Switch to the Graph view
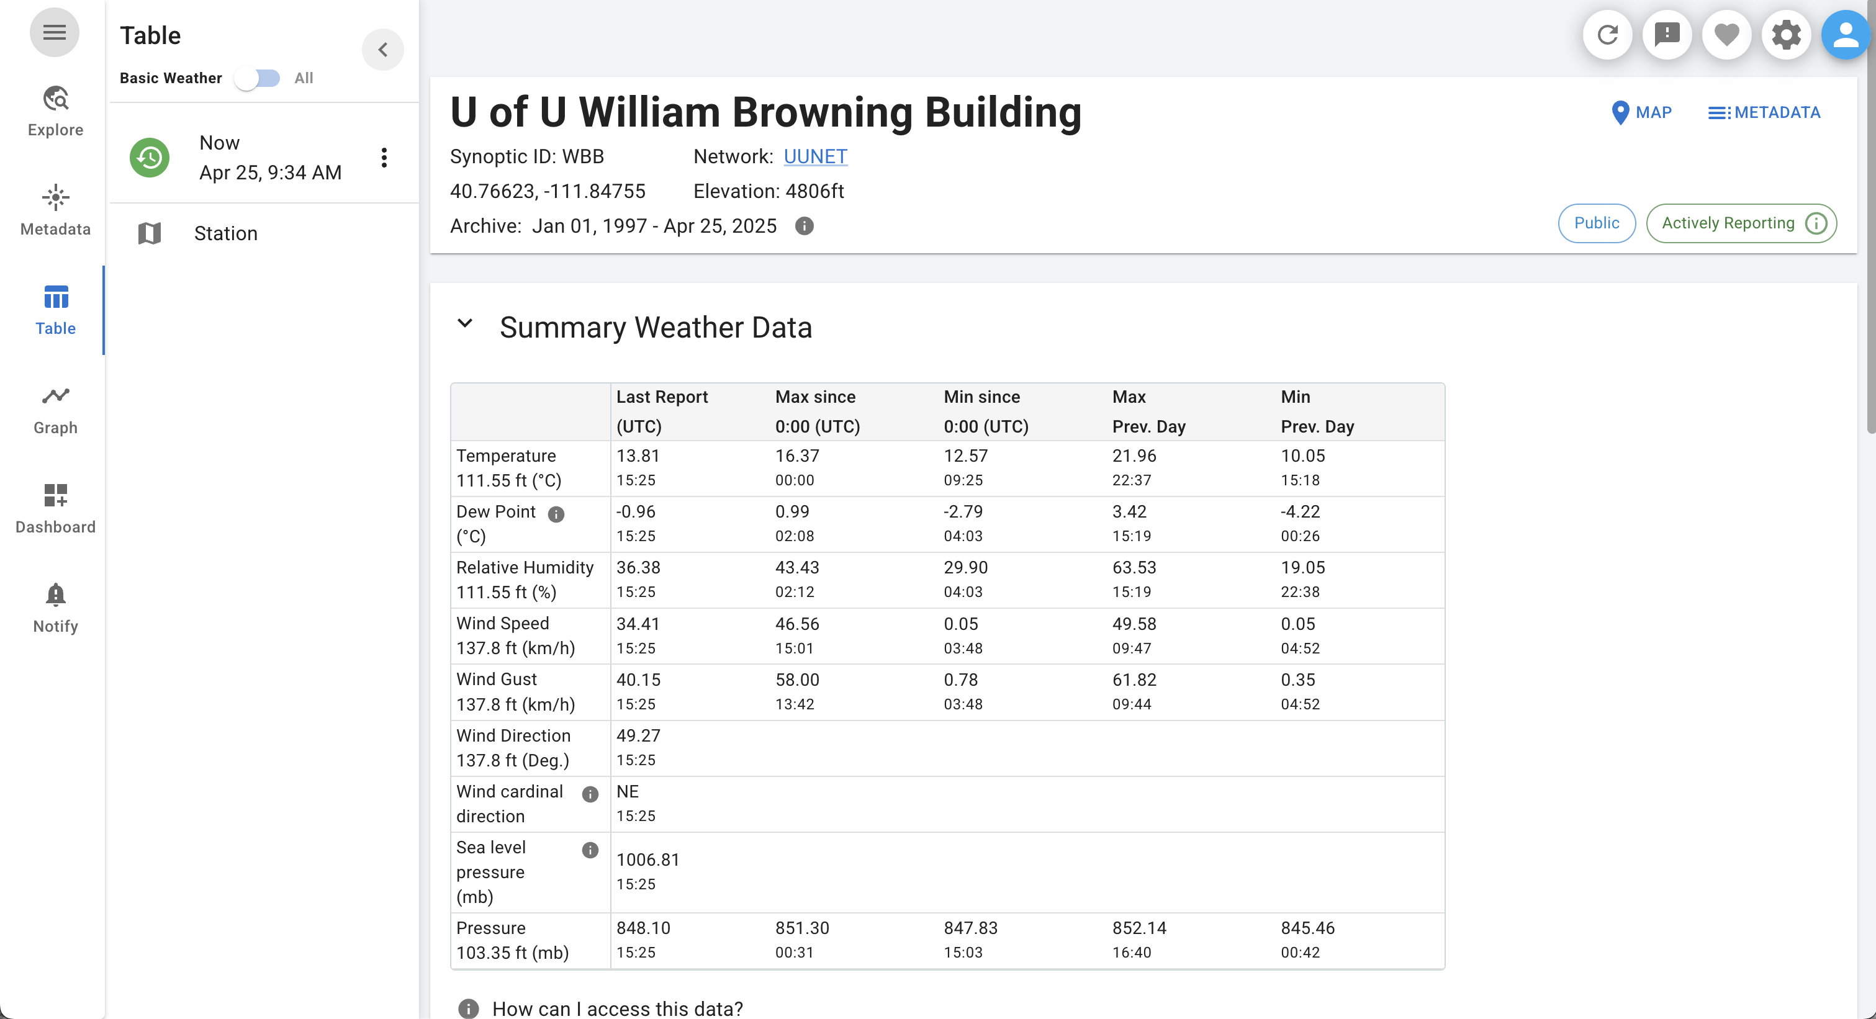Image resolution: width=1876 pixels, height=1019 pixels. click(x=55, y=410)
